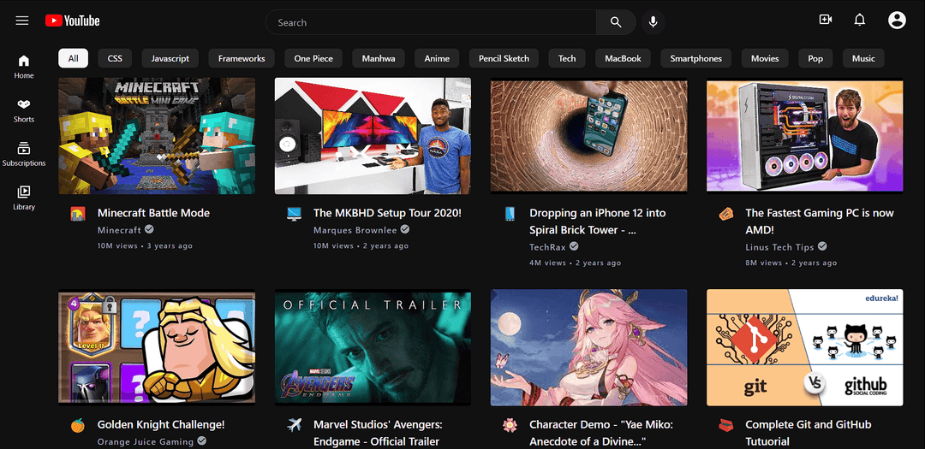Open the Golden Knight Challenge thumbnail
925x449 pixels.
pyautogui.click(x=157, y=347)
